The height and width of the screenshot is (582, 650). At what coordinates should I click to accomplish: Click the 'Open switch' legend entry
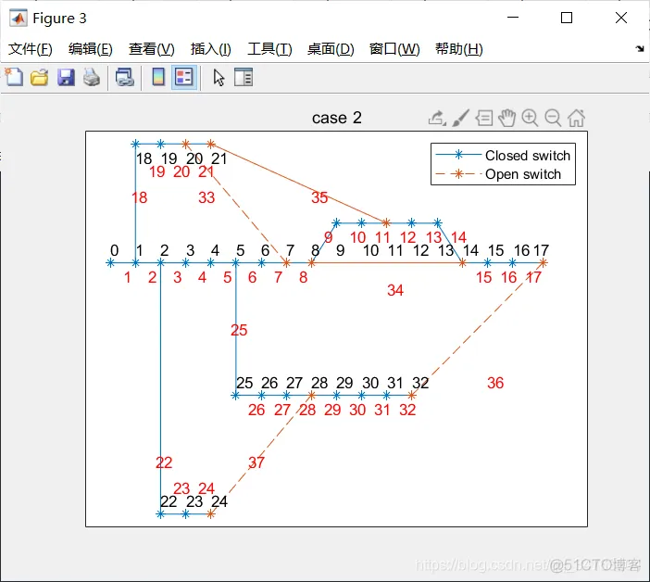pyautogui.click(x=523, y=174)
